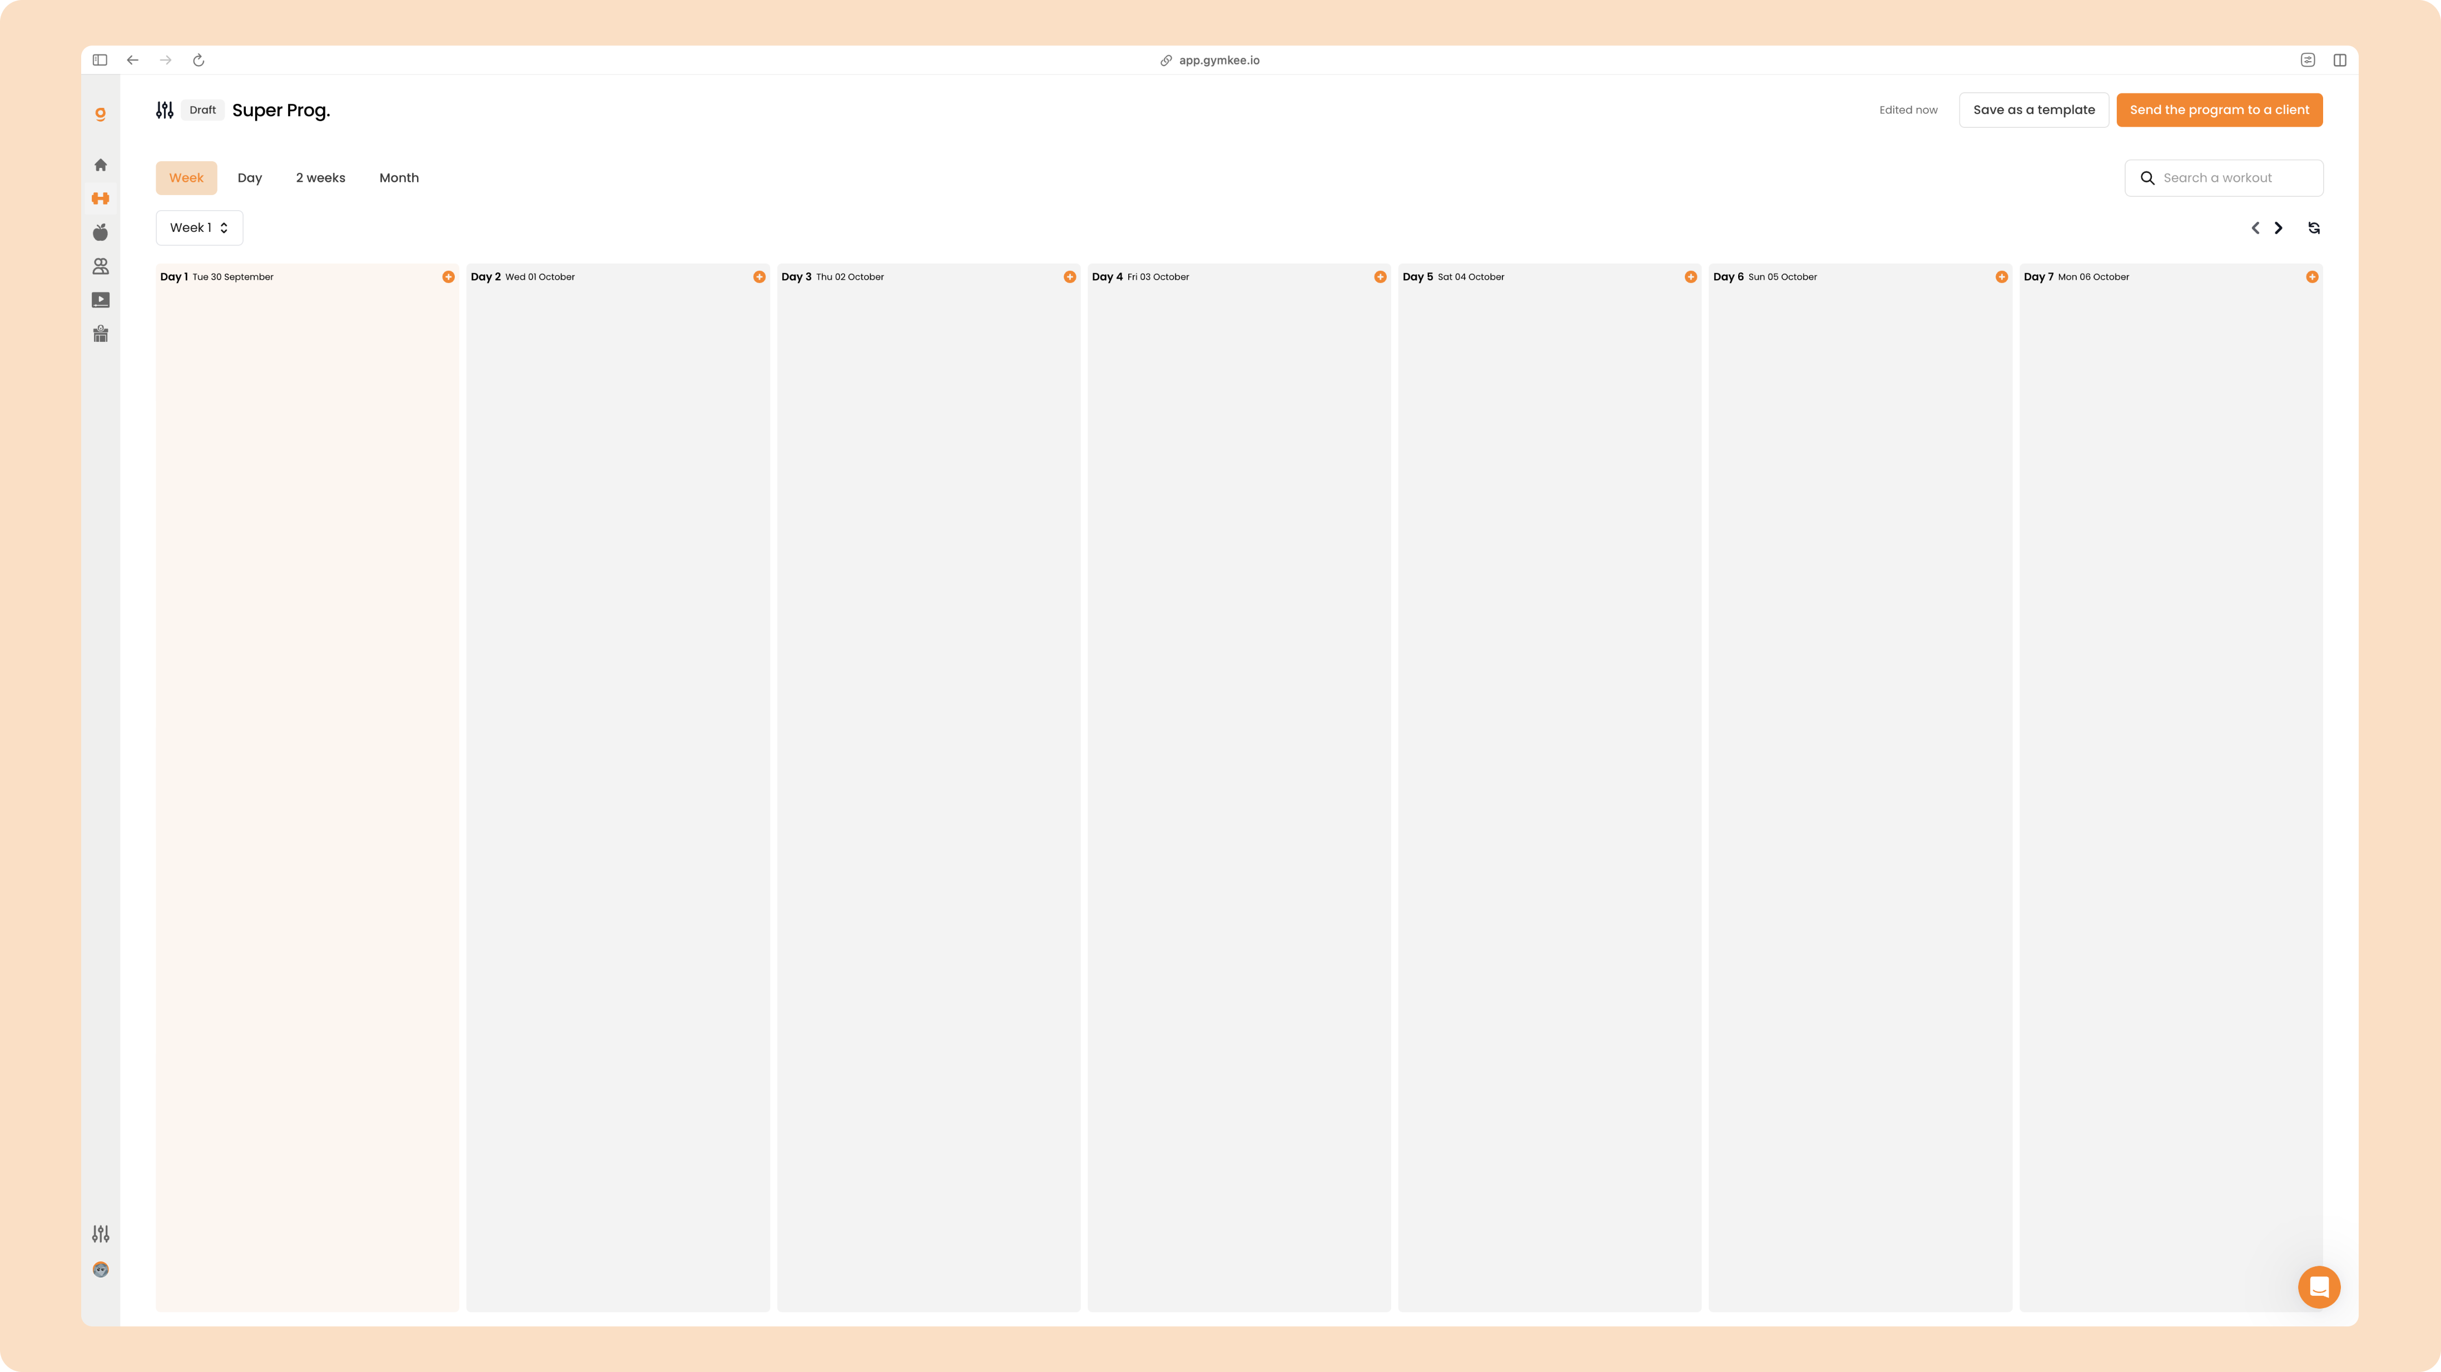The width and height of the screenshot is (2441, 1372).
Task: Open the Gymkee logo home link
Action: click(101, 114)
